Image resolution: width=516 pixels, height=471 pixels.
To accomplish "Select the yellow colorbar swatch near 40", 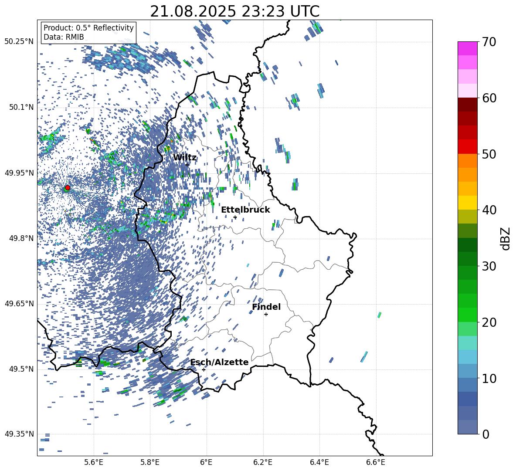I will pos(468,203).
